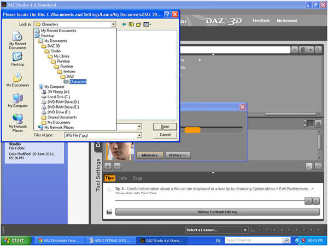Click the Search Desktop magnifier icon

click(x=286, y=241)
